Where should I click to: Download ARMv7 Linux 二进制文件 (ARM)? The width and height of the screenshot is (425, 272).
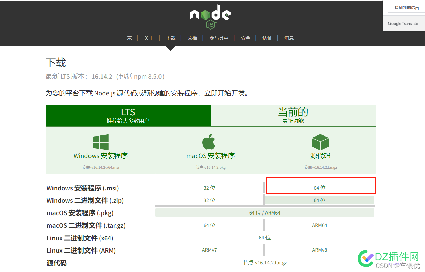pyautogui.click(x=209, y=250)
